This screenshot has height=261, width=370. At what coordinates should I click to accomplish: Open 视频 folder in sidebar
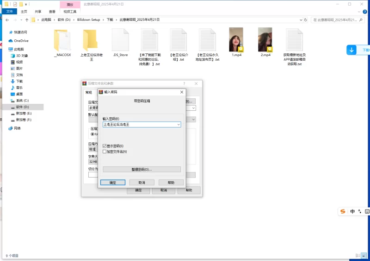click(17, 62)
